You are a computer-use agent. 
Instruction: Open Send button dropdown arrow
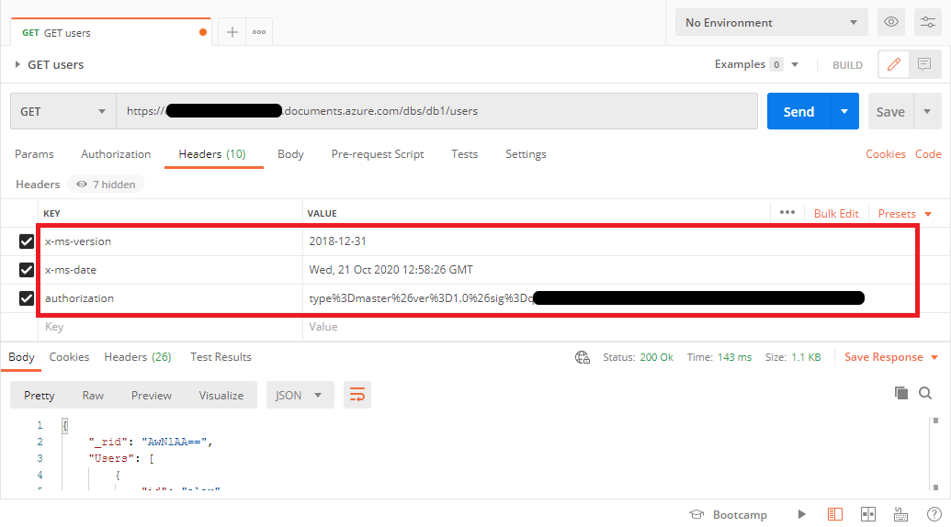click(x=844, y=111)
